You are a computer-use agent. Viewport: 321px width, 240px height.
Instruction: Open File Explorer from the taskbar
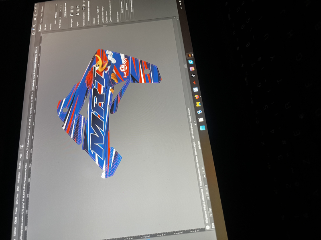pos(198,104)
